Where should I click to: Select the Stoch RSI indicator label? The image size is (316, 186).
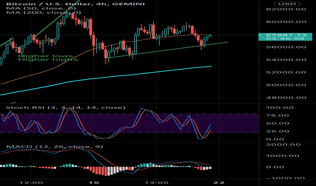(x=66, y=108)
